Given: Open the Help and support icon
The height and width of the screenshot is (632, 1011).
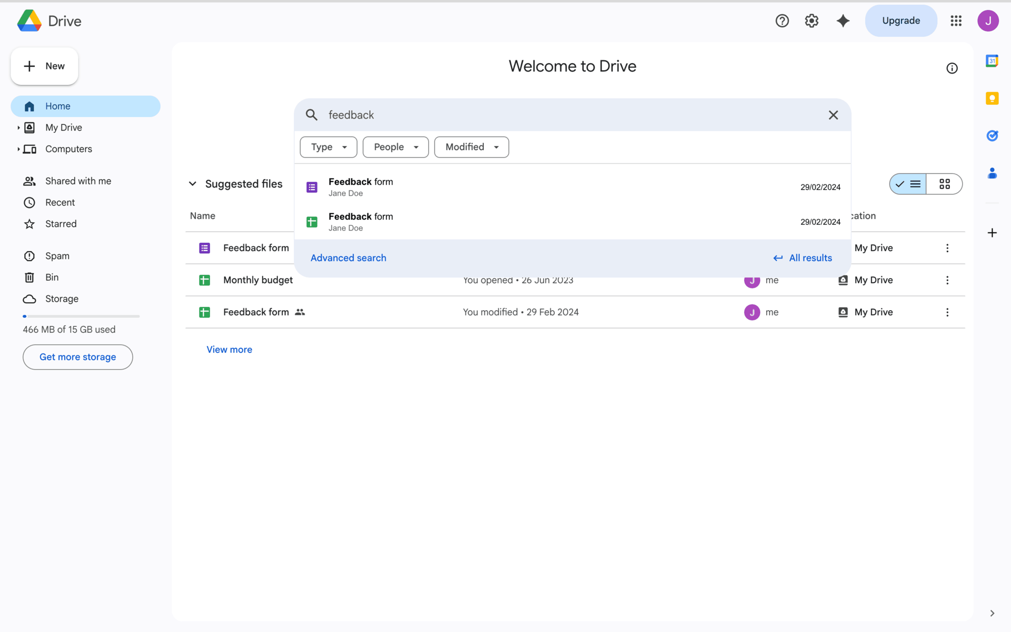Looking at the screenshot, I should 782,21.
